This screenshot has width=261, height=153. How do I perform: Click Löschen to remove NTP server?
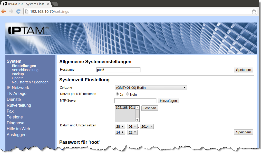coord(150,108)
